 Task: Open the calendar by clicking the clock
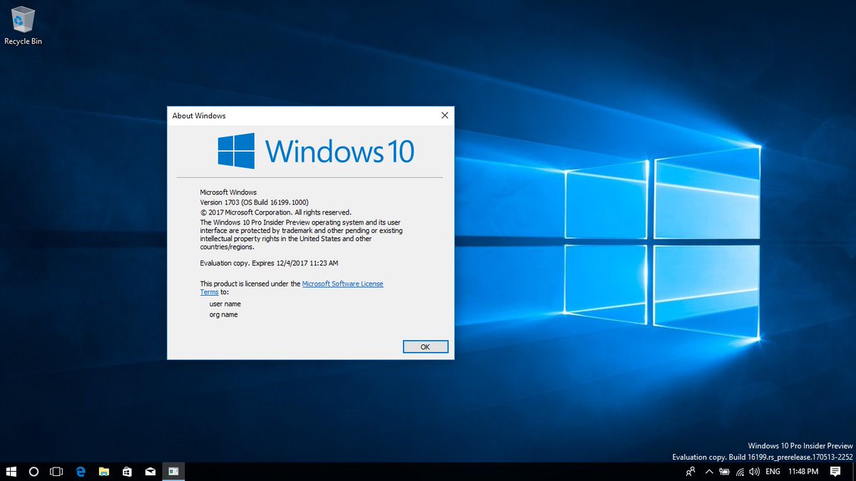coord(805,471)
